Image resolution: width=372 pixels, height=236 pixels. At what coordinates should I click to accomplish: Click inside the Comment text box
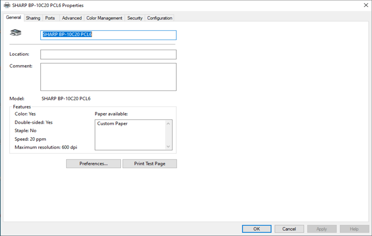coord(108,77)
